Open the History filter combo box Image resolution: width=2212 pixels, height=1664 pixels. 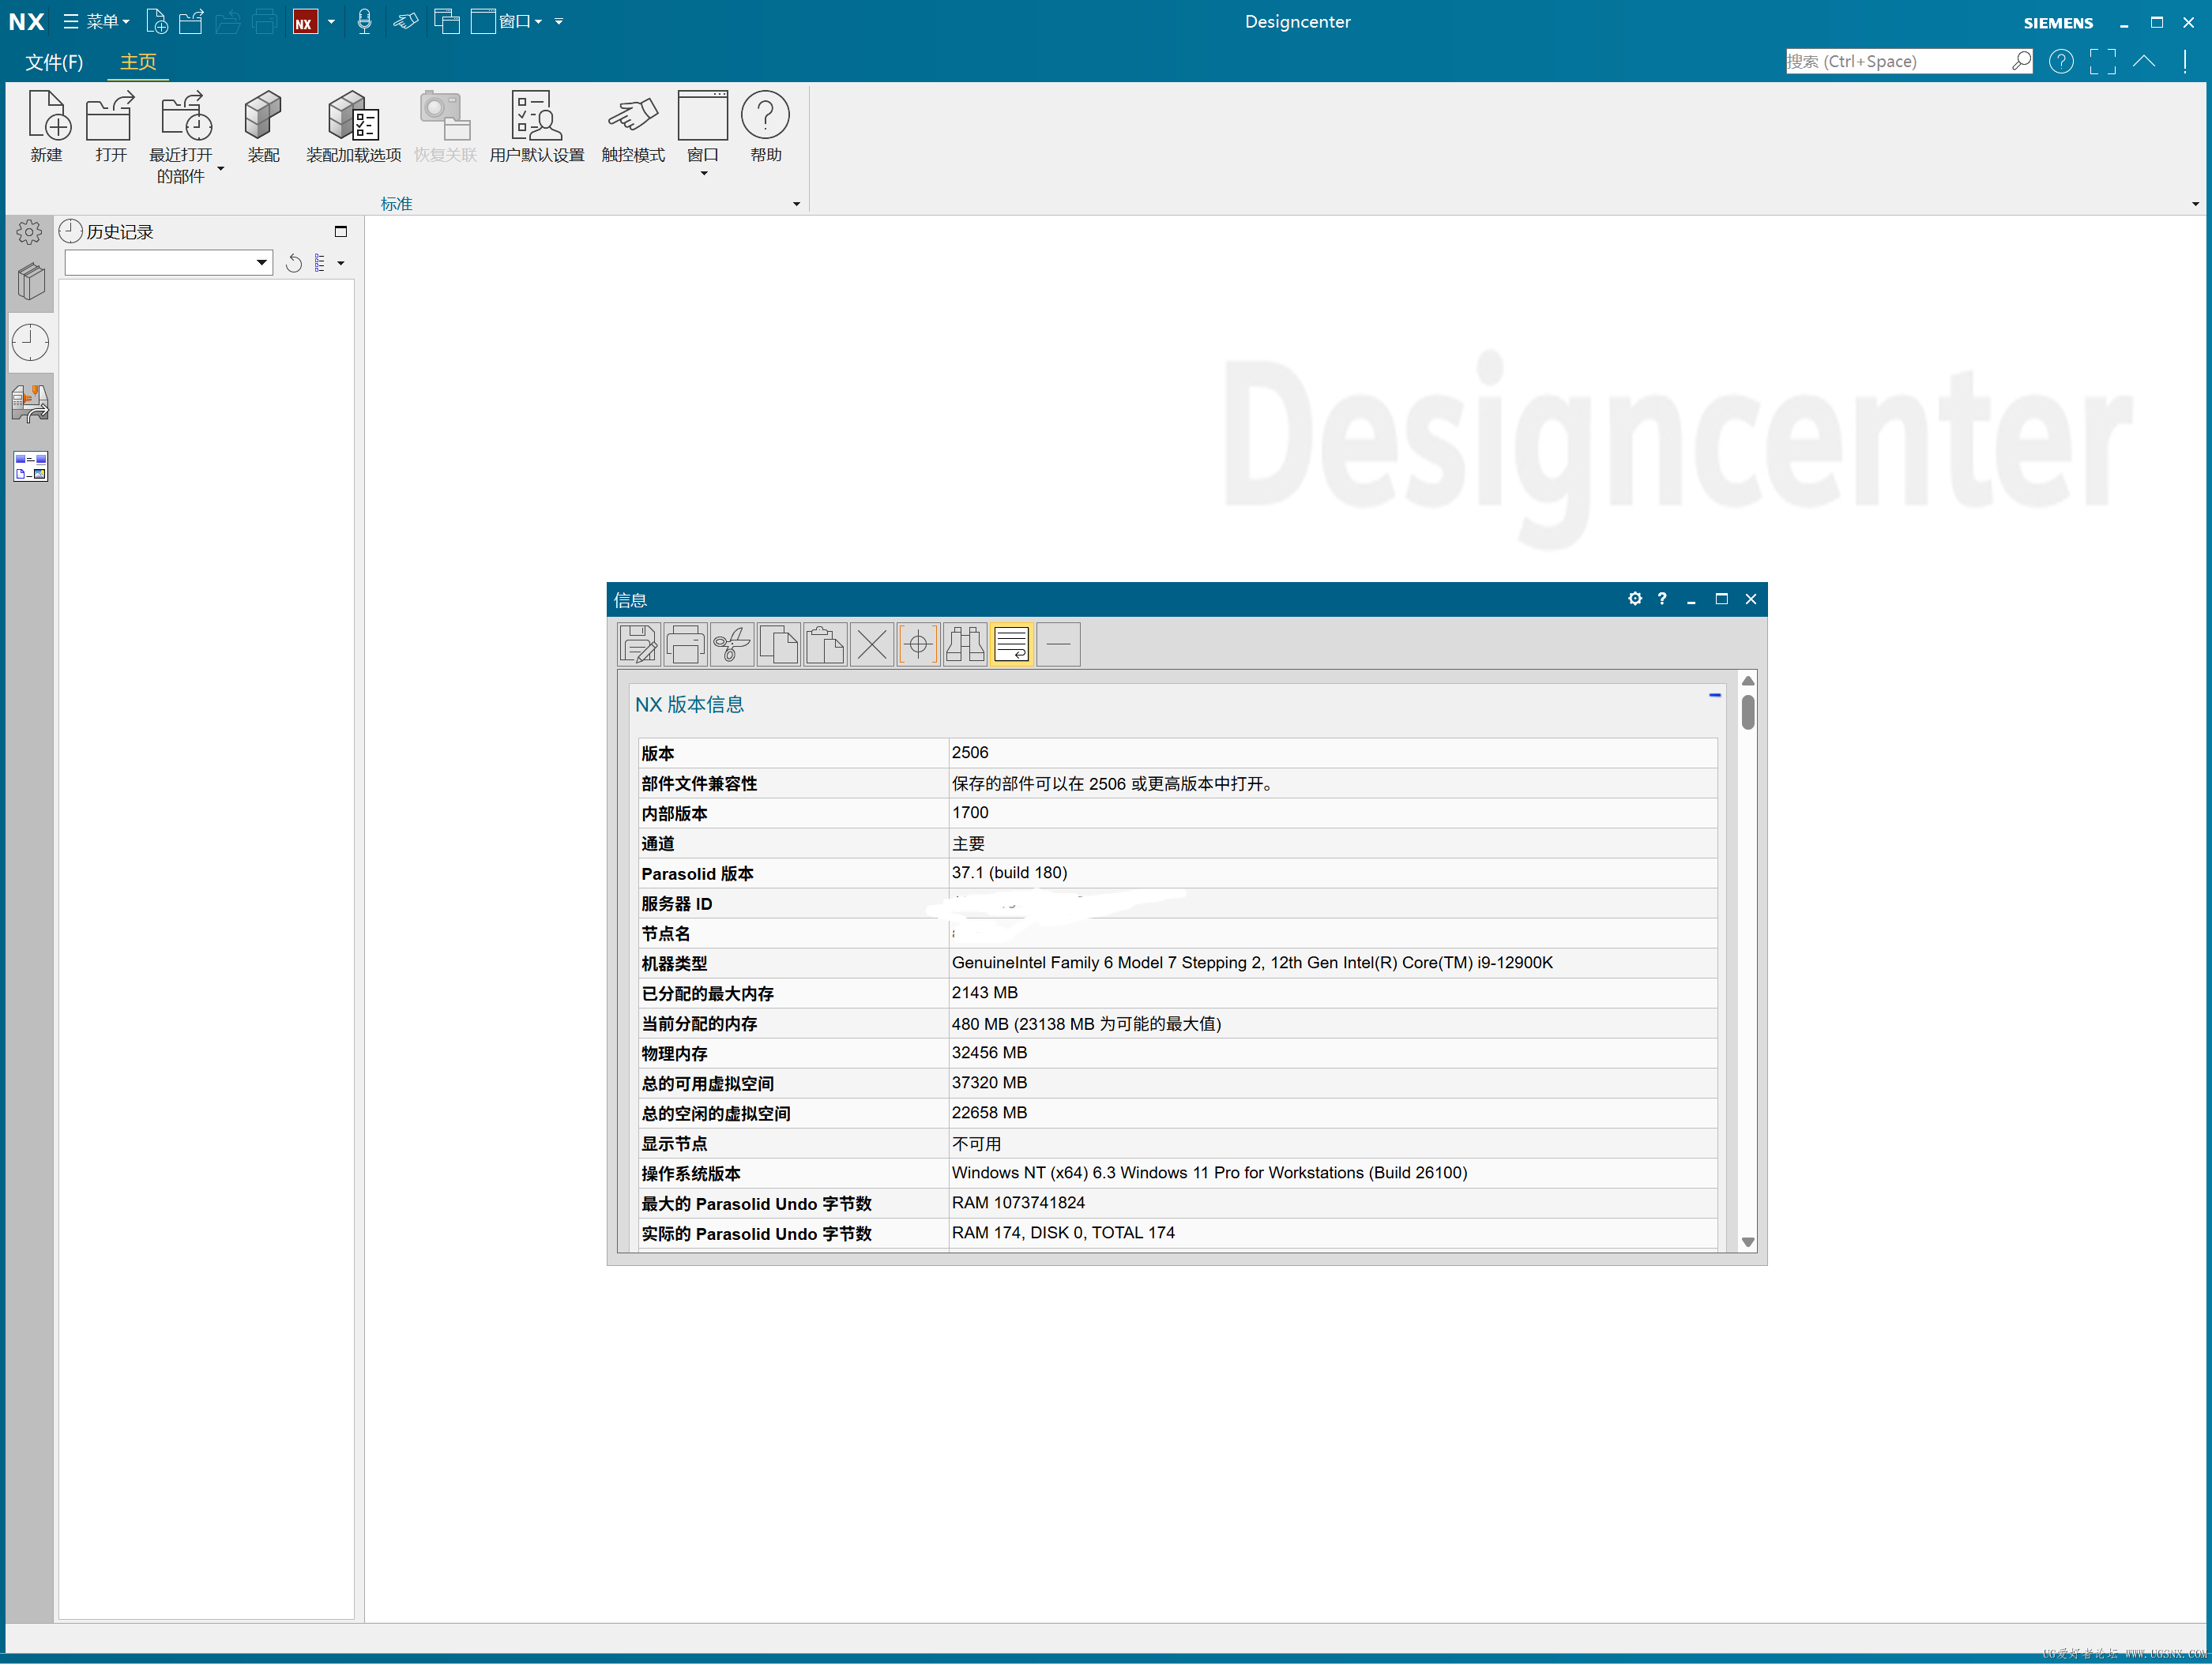(168, 263)
